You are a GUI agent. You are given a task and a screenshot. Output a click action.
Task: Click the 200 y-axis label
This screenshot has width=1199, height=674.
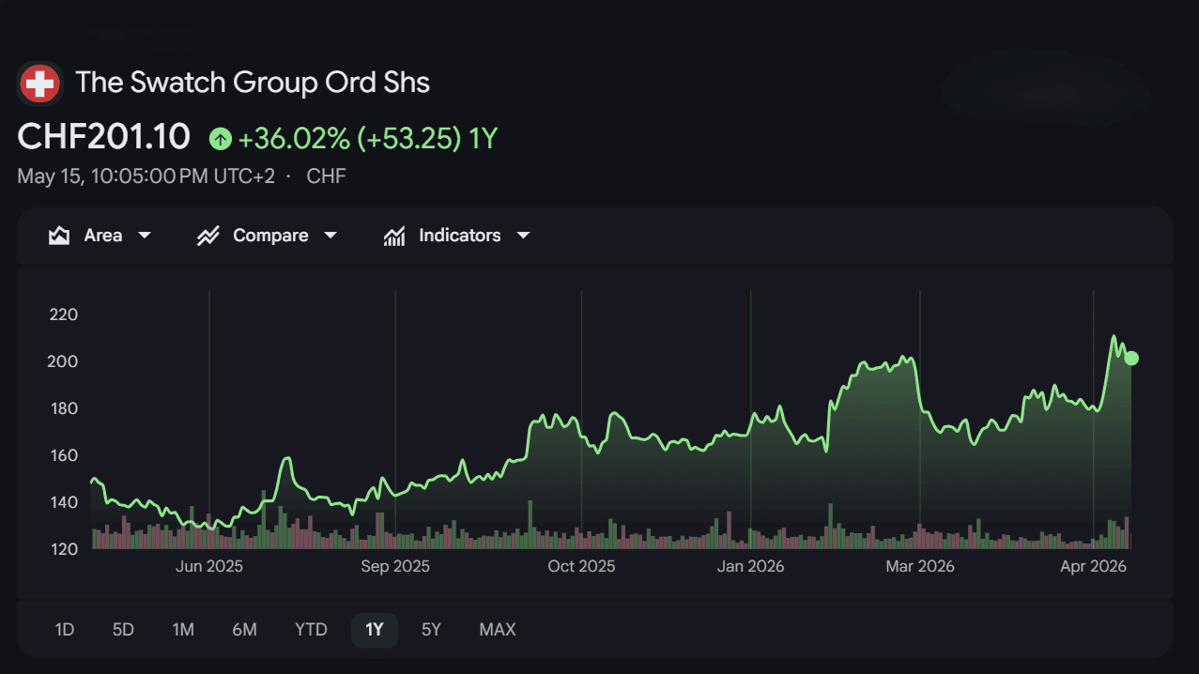(63, 361)
